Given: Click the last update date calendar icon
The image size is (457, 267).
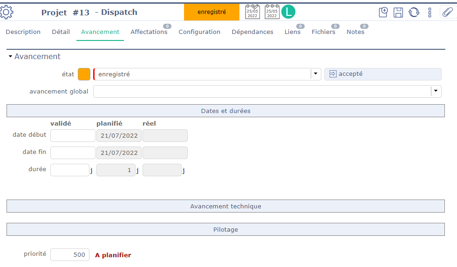Looking at the screenshot, I should click(x=272, y=12).
